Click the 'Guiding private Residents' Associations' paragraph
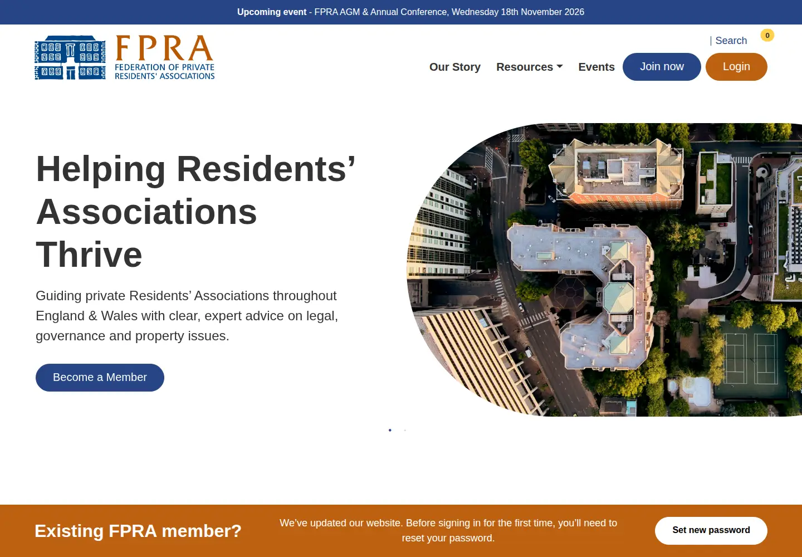The image size is (802, 557). click(187, 316)
